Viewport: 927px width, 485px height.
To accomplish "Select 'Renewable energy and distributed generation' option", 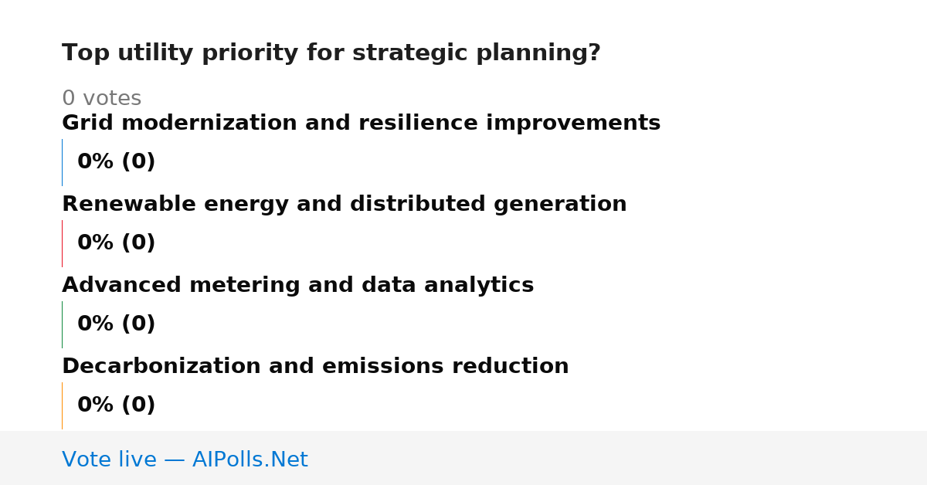I will tap(344, 205).
